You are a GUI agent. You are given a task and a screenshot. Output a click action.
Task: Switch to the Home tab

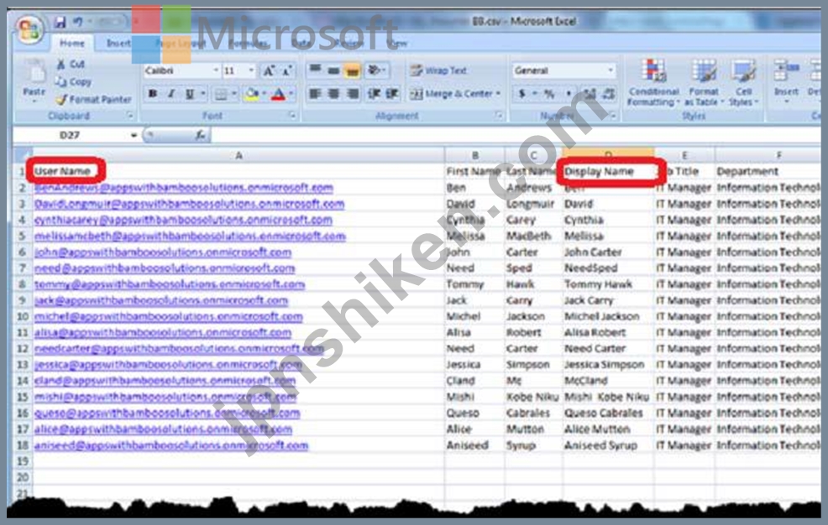pyautogui.click(x=72, y=43)
